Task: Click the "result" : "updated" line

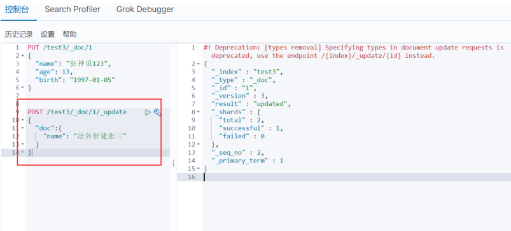Action: (251, 104)
